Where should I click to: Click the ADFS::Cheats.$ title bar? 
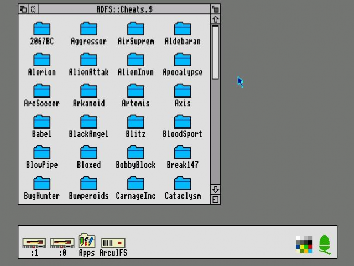click(x=124, y=9)
